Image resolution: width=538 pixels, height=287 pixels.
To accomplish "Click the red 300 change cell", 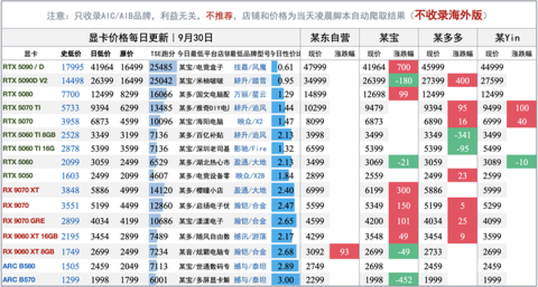I will tap(403, 189).
